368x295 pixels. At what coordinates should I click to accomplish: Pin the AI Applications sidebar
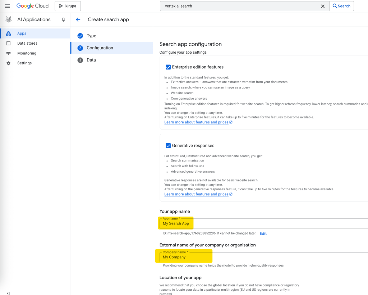63,20
